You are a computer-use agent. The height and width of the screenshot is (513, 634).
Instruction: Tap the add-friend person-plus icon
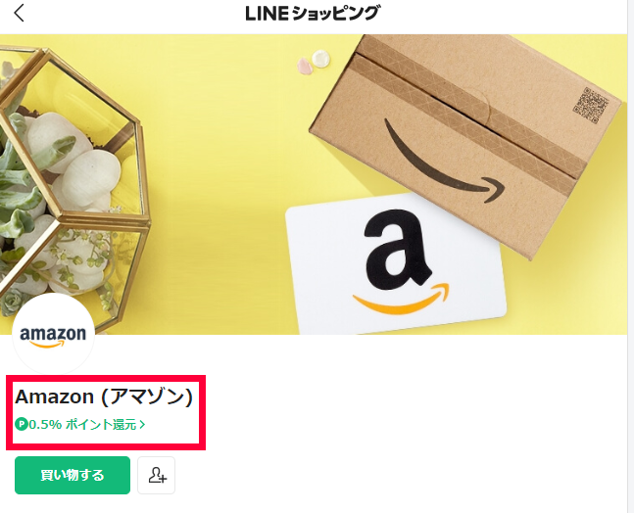pyautogui.click(x=156, y=475)
